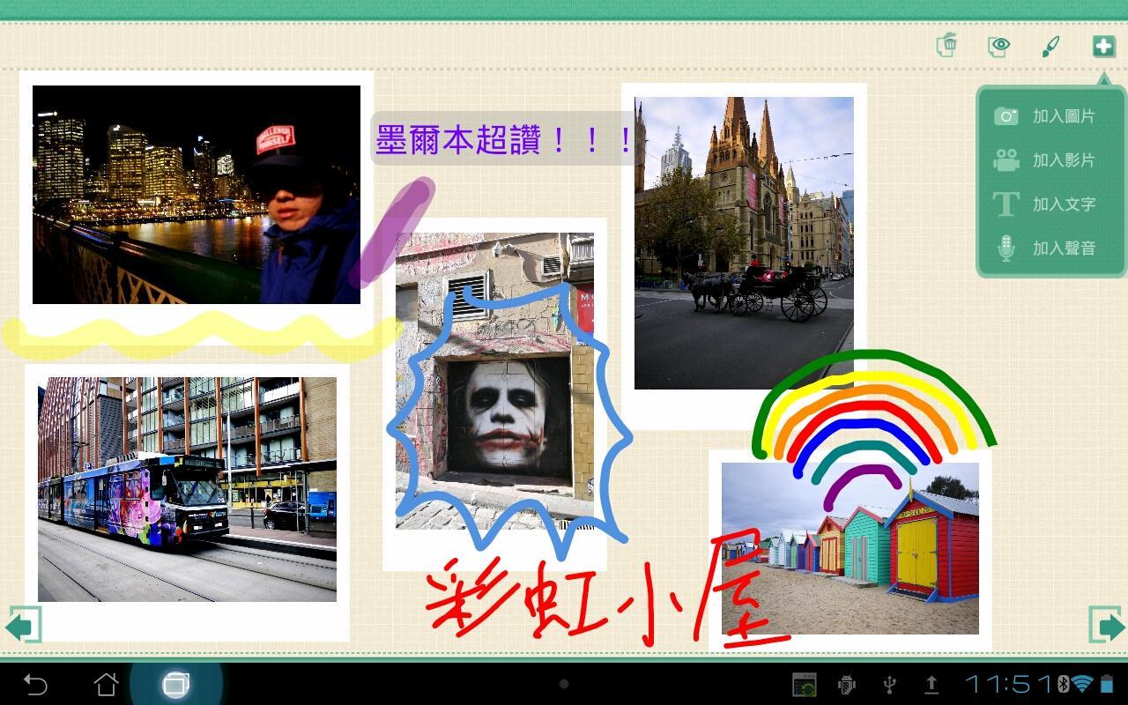Tap the Android debug status icon
Image resolution: width=1128 pixels, height=705 pixels.
point(847,684)
